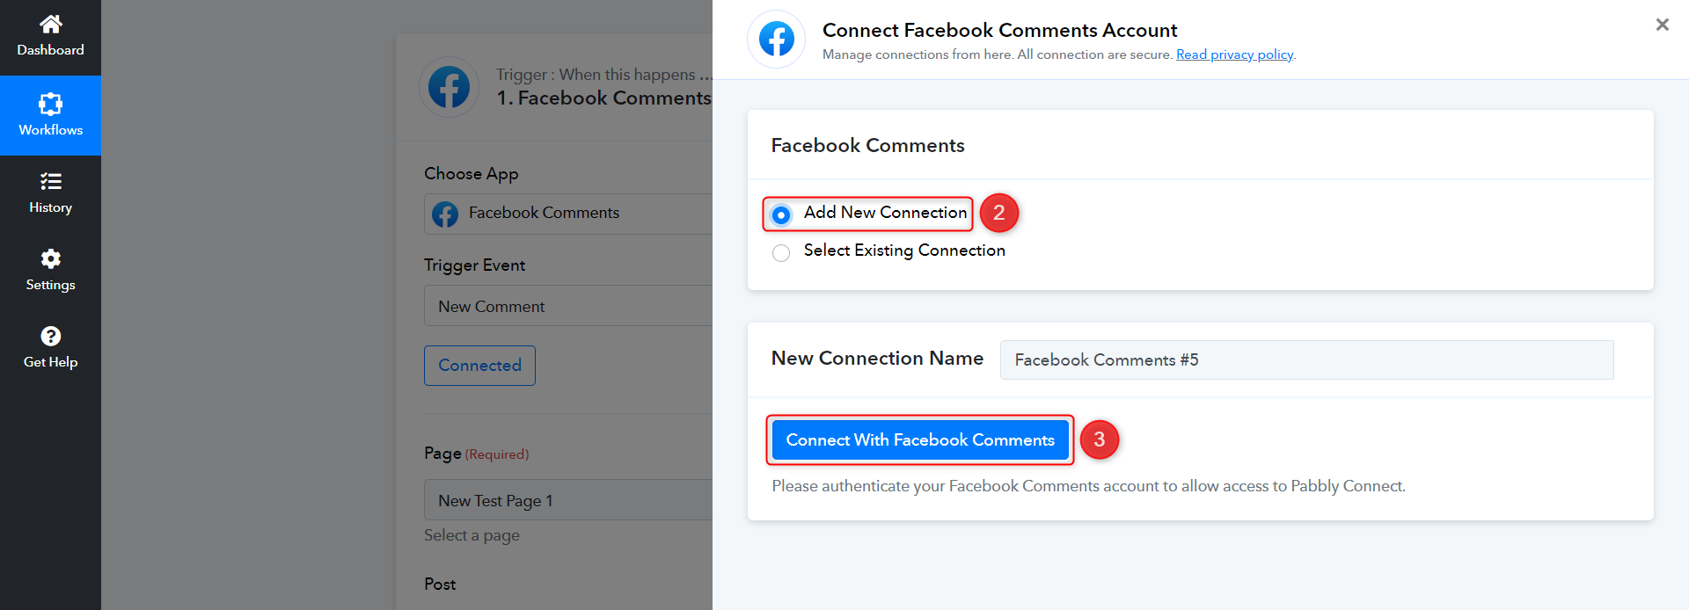
Task: Select the Select Existing Connection radio
Action: click(x=780, y=253)
